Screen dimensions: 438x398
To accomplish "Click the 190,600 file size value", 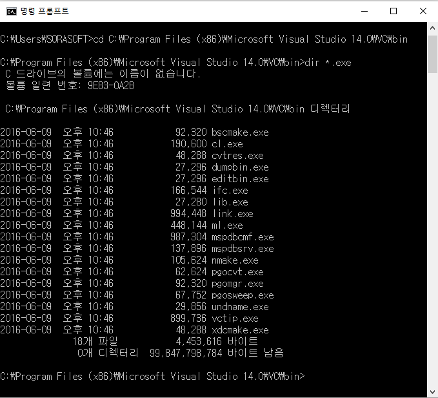I will point(188,144).
